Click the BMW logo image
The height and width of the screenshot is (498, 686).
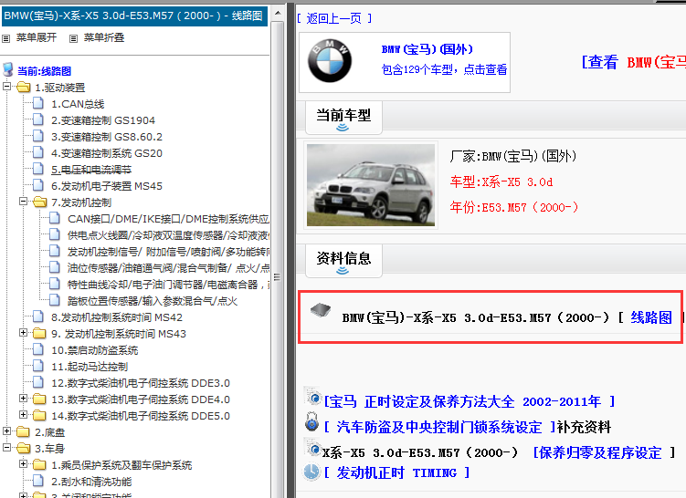(330, 61)
